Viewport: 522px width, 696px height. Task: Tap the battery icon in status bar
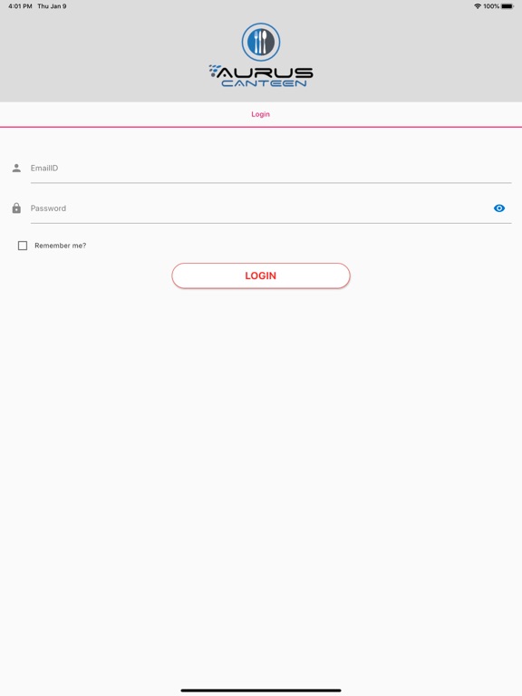pos(507,6)
